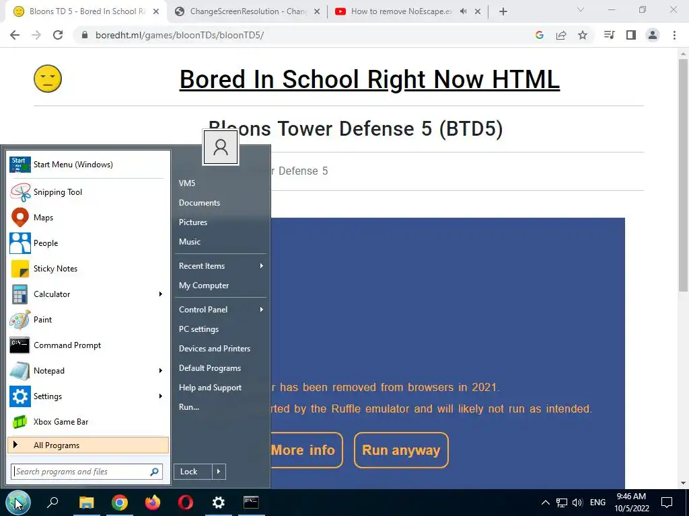
Task: Expand the Notepad submenu arrow
Action: click(160, 371)
